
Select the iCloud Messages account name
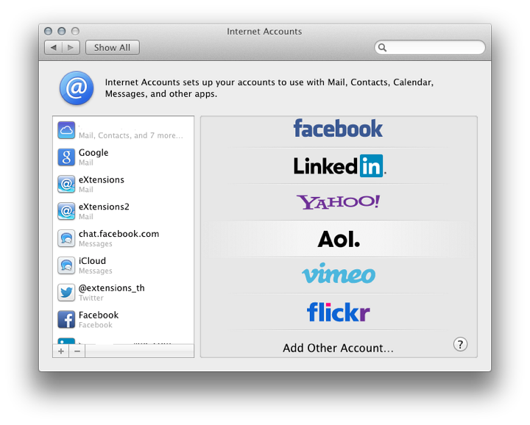pyautogui.click(x=92, y=260)
